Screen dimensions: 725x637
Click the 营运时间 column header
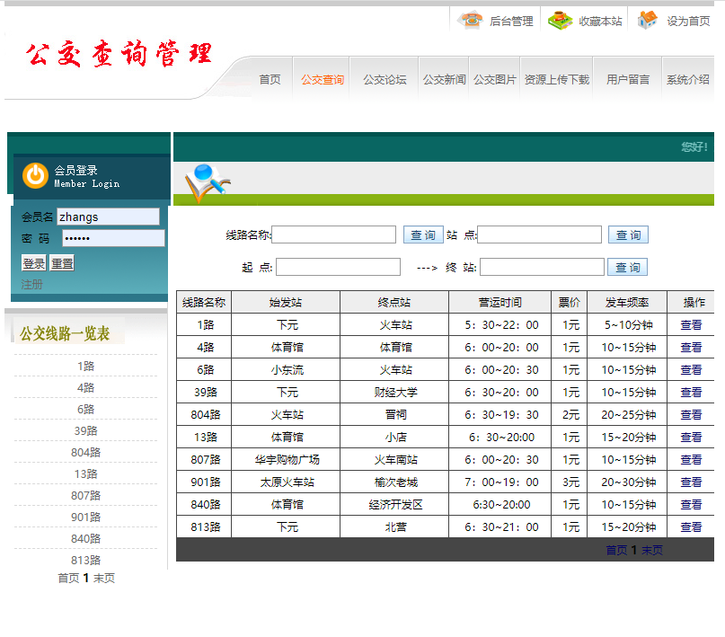click(500, 302)
